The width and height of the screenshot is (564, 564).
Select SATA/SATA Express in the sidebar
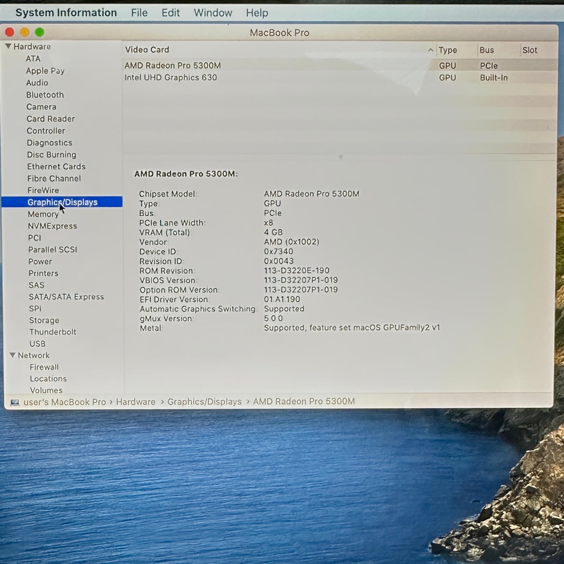[x=66, y=297]
